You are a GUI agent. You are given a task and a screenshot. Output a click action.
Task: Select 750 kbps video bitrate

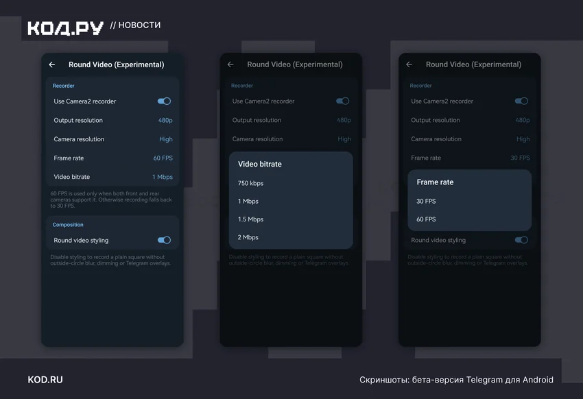click(x=291, y=183)
